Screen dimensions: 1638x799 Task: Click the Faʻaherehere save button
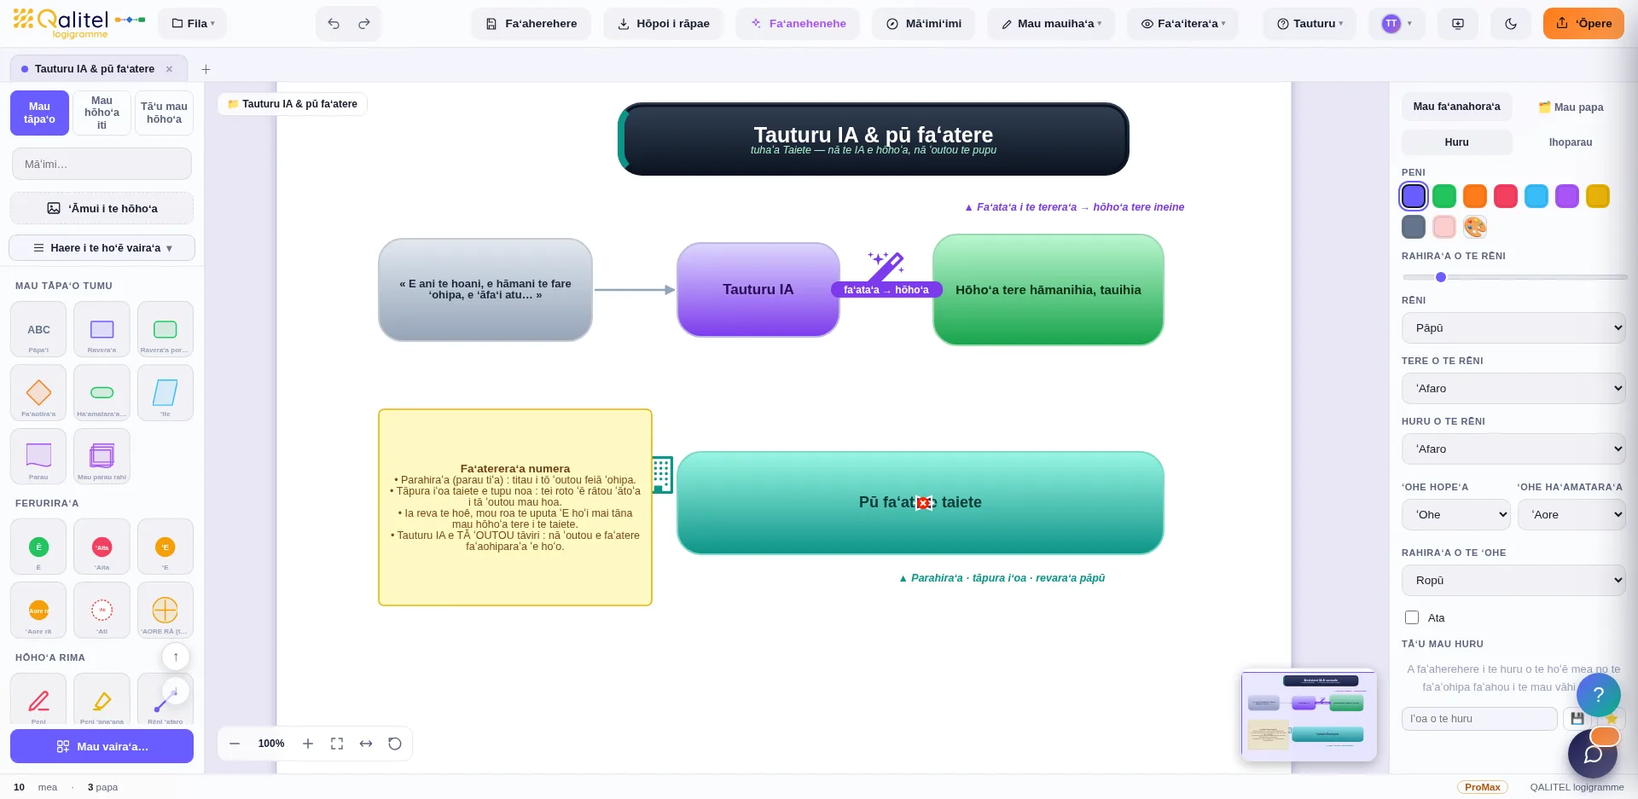[x=531, y=24]
